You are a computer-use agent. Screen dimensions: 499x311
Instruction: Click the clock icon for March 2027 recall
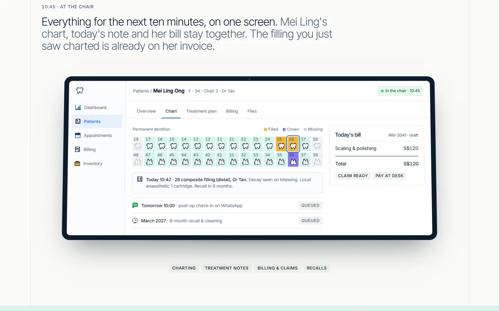point(135,220)
